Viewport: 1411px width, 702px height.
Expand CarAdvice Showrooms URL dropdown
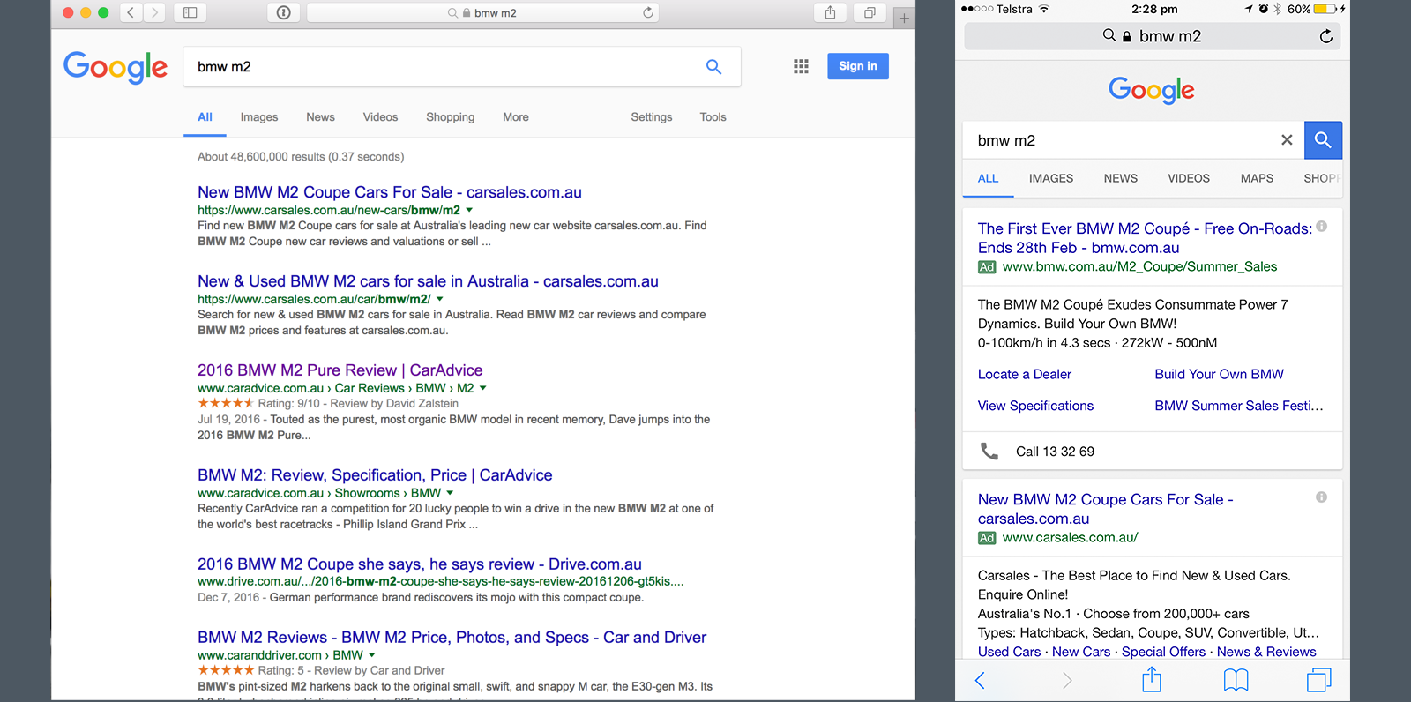(x=450, y=493)
